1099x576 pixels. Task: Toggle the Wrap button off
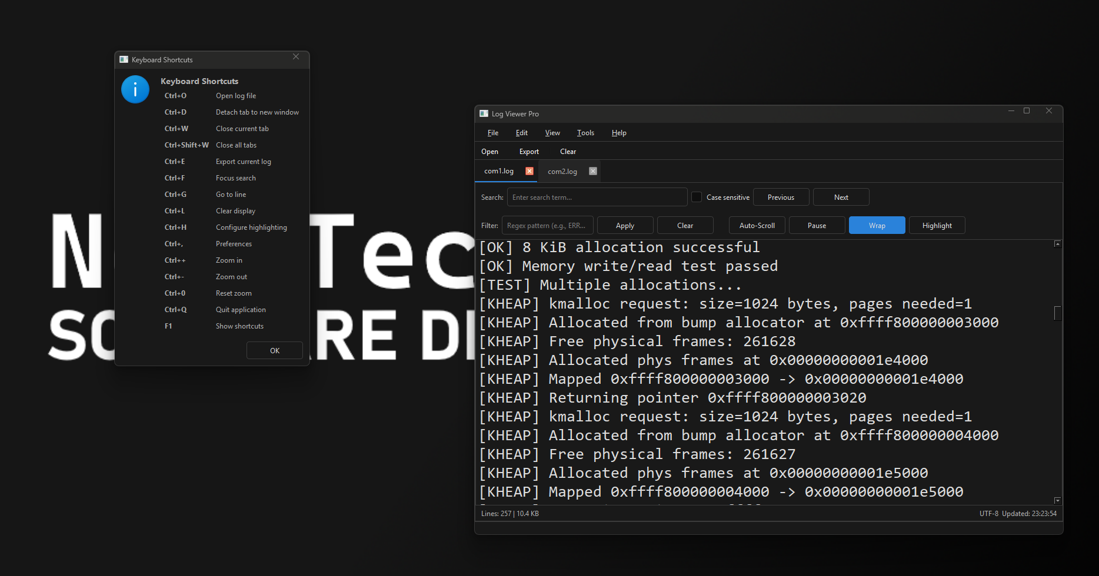877,226
